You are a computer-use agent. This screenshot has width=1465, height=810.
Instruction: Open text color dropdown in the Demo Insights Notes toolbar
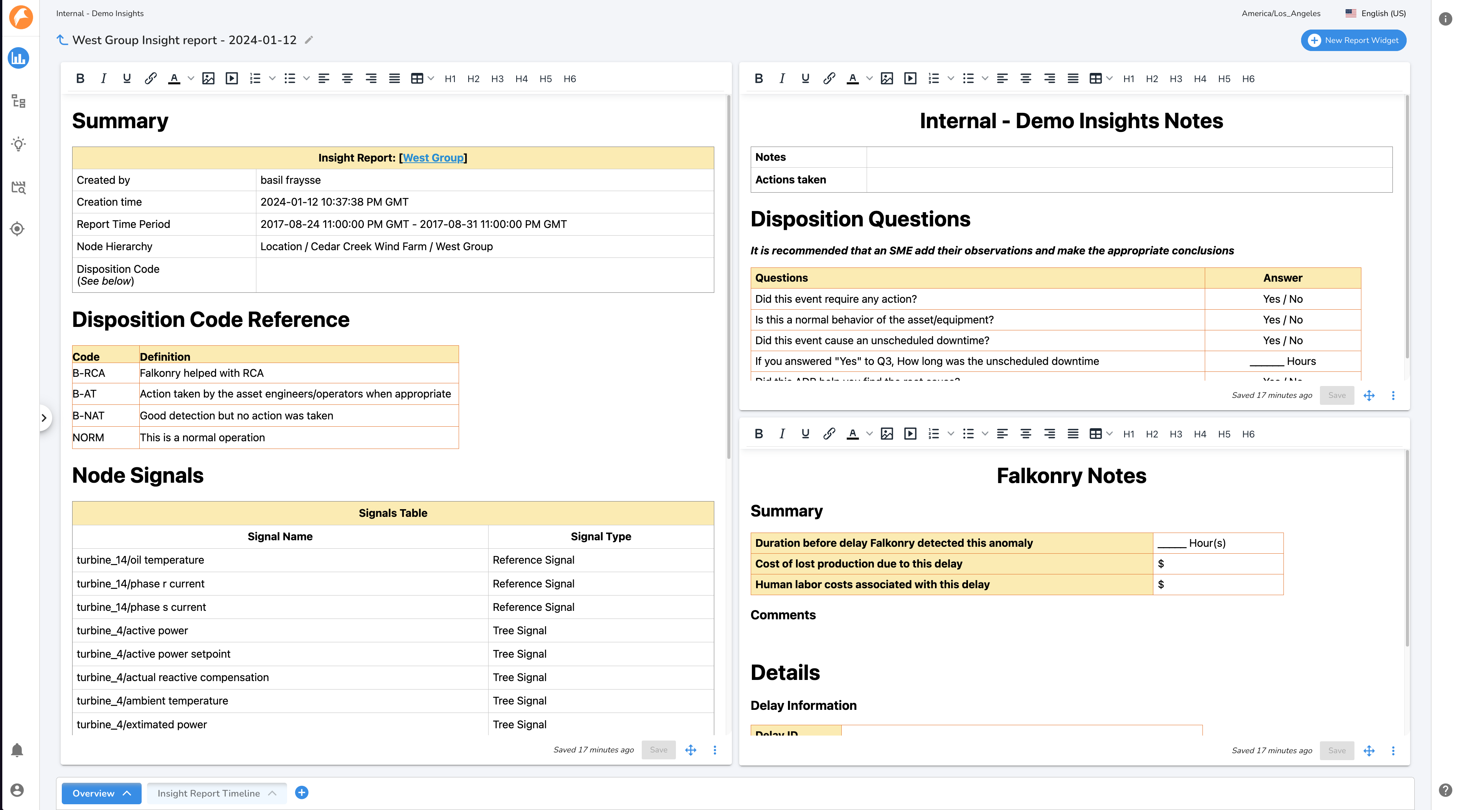[869, 78]
